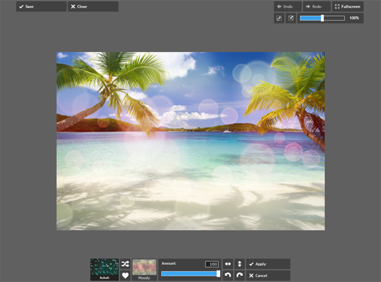The width and height of the screenshot is (381, 282).
Task: Close the editor with Close button
Action: pos(93,7)
